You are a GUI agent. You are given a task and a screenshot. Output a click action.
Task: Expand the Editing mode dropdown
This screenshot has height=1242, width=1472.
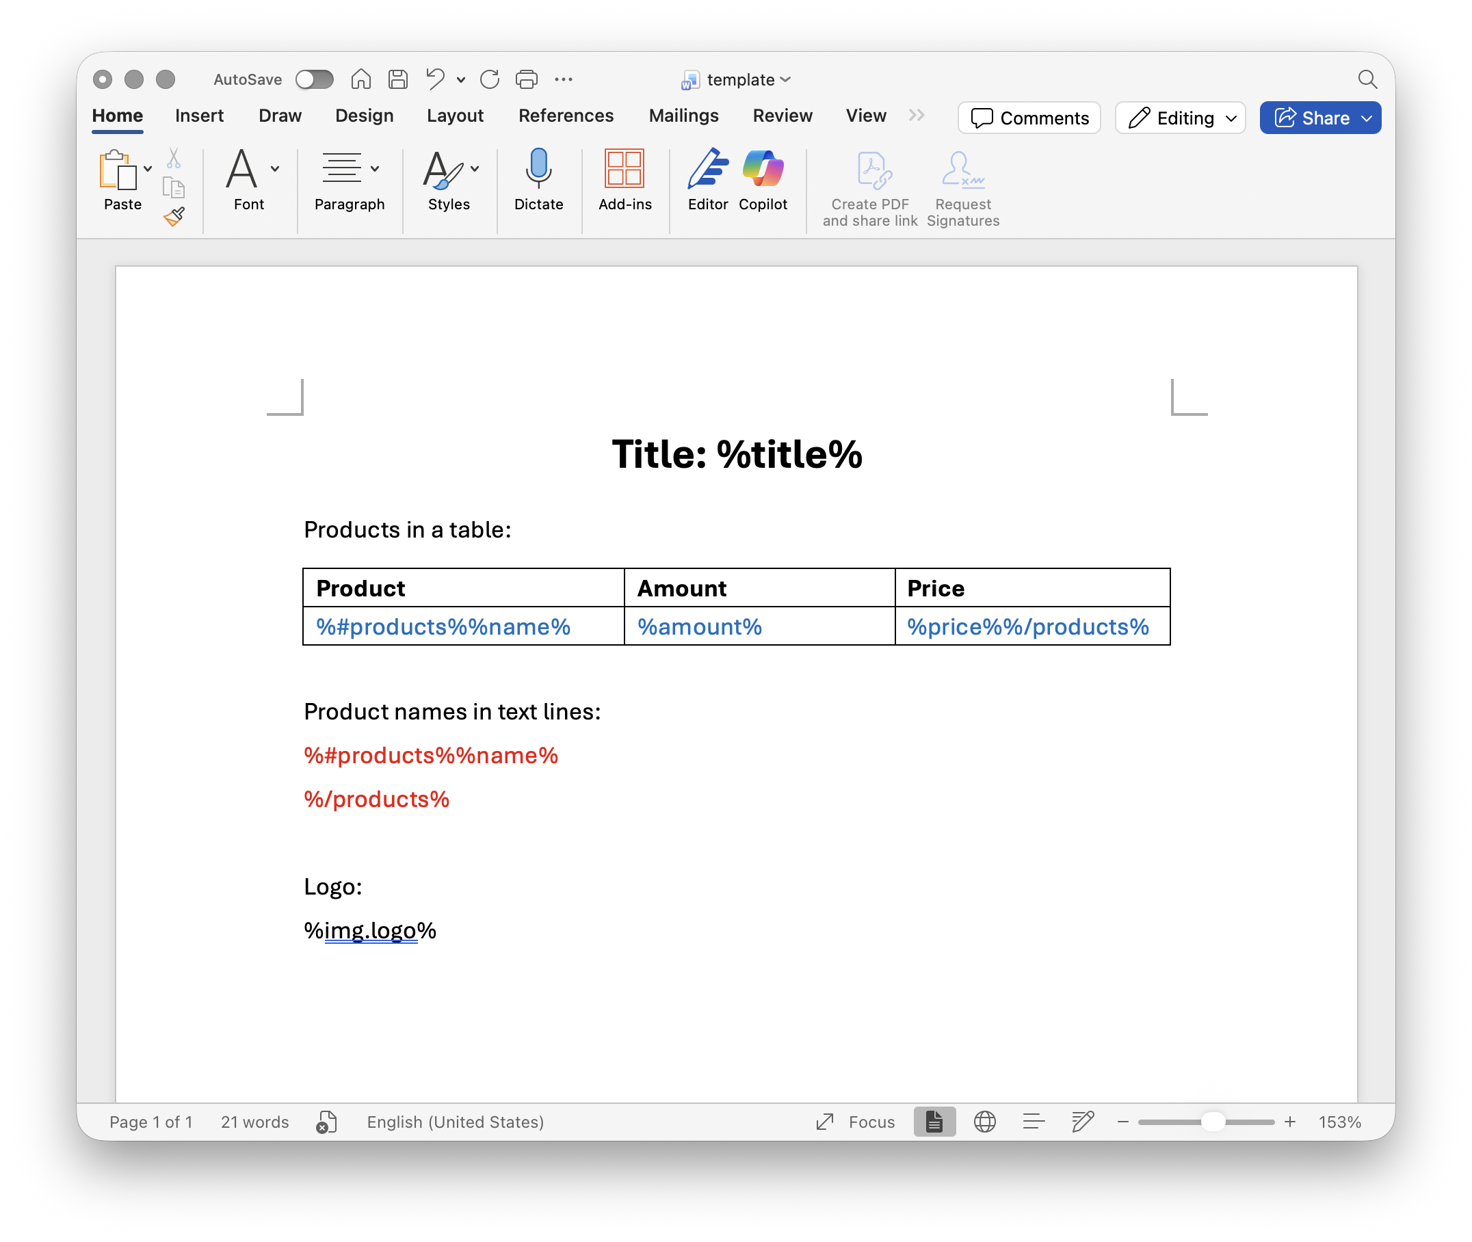pos(1180,118)
